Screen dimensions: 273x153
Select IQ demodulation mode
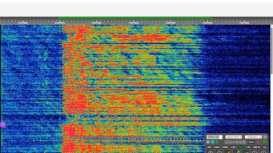(x=264, y=147)
